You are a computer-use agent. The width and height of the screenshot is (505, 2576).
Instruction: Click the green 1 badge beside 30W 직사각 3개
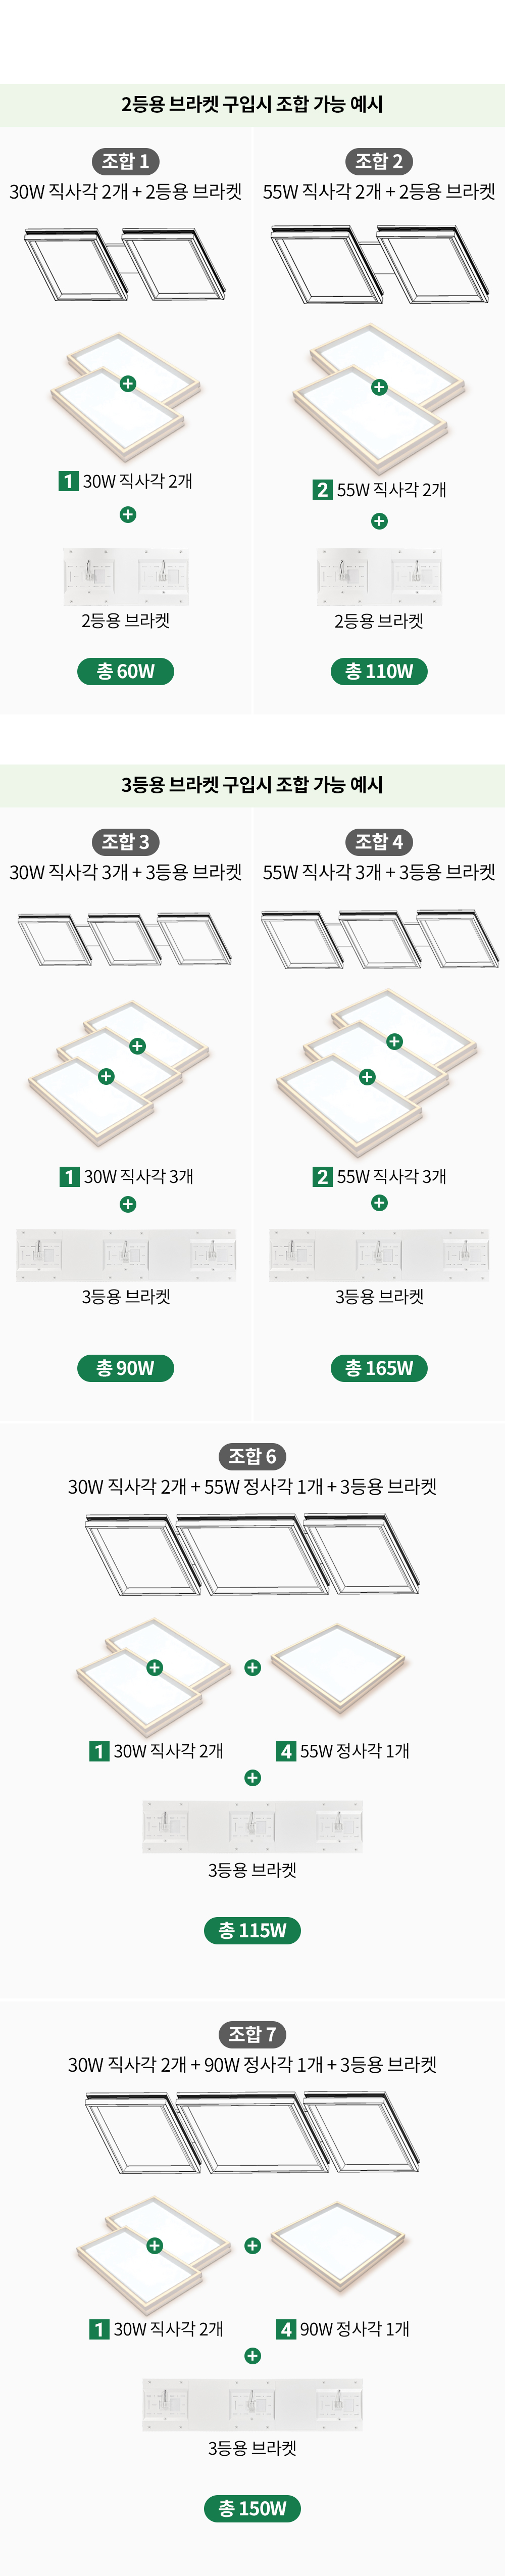click(69, 1176)
